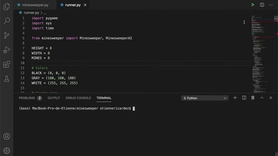Click the 'GRAY = (180, 180, 180)' line

point(53,78)
